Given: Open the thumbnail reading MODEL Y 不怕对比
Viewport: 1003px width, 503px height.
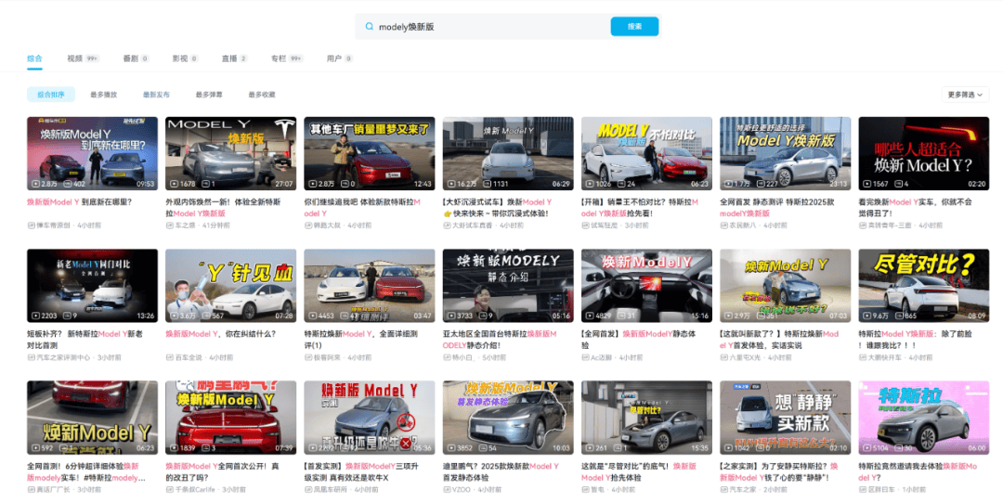Looking at the screenshot, I should [646, 153].
